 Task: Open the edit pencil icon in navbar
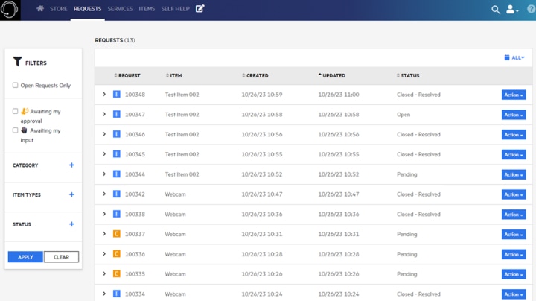200,8
